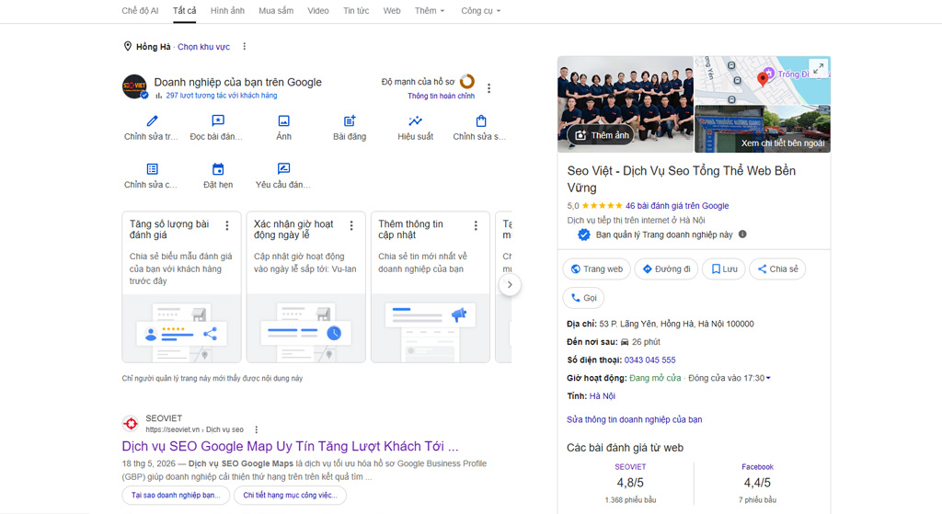Click the SEOVIET result favicon
This screenshot has height=514, width=942.
(x=131, y=423)
